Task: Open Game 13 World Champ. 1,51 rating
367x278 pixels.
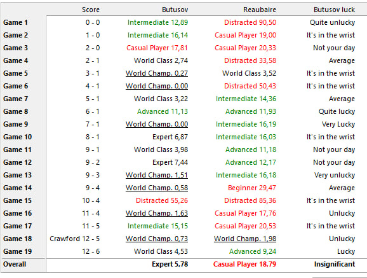Action: click(x=157, y=175)
